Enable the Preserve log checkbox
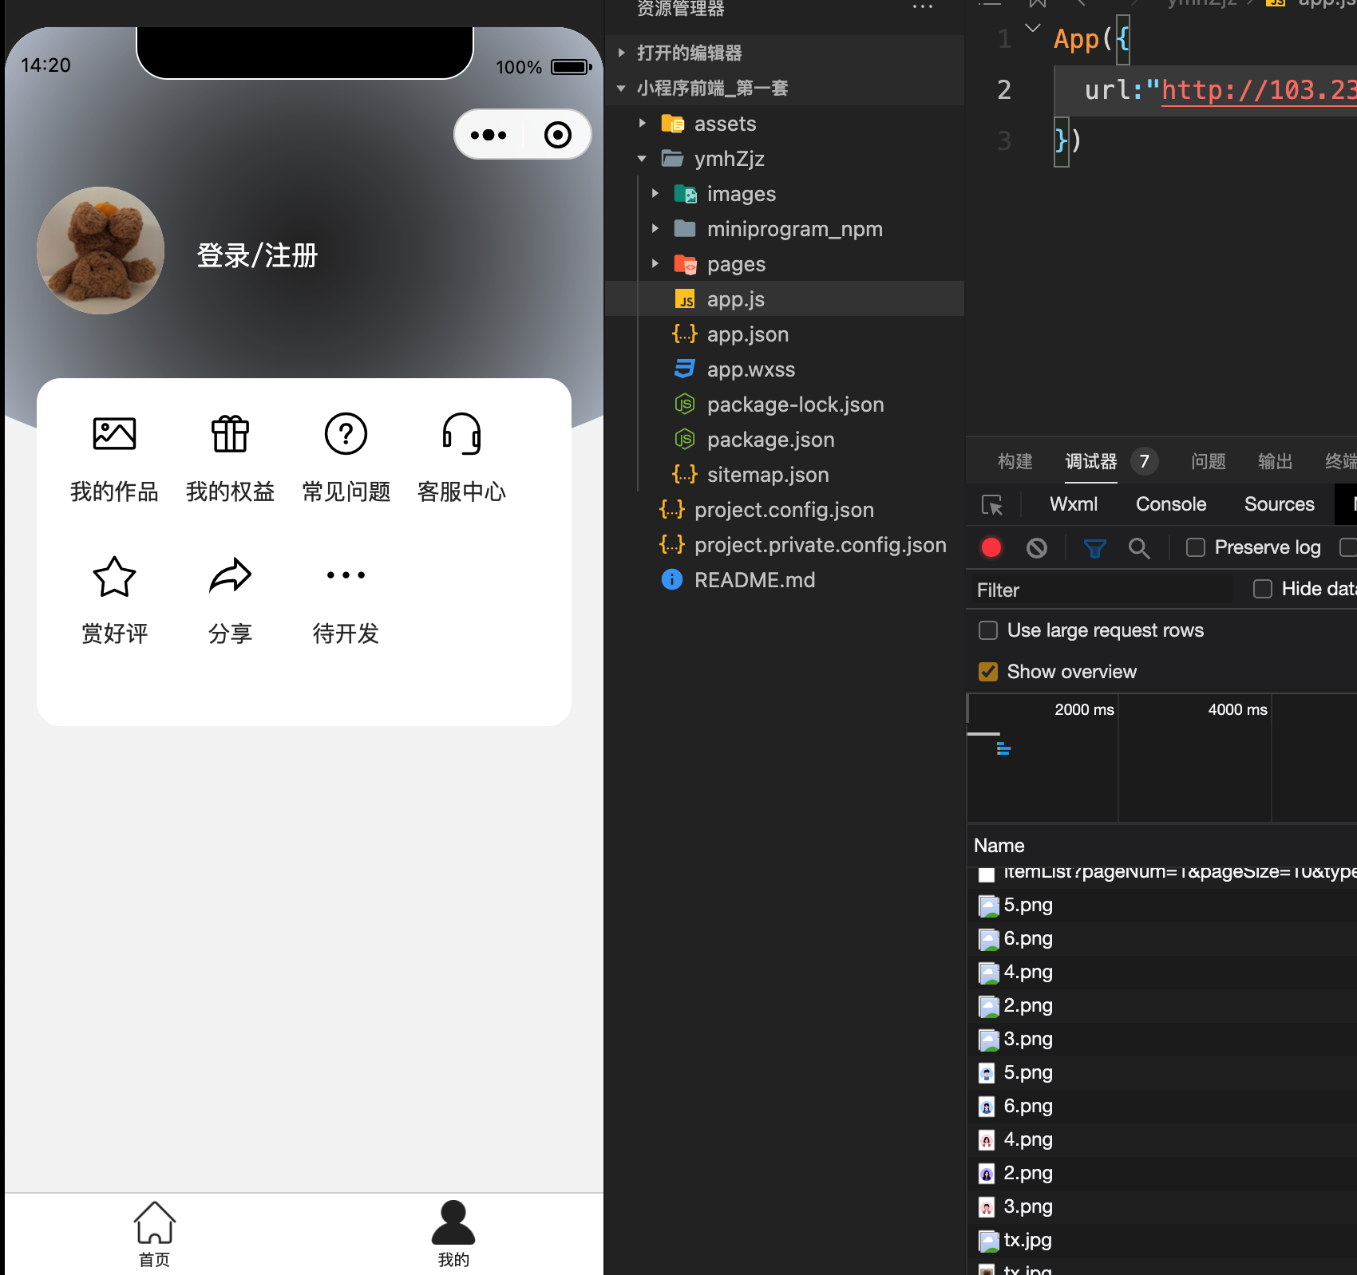The image size is (1357, 1275). (x=1196, y=547)
